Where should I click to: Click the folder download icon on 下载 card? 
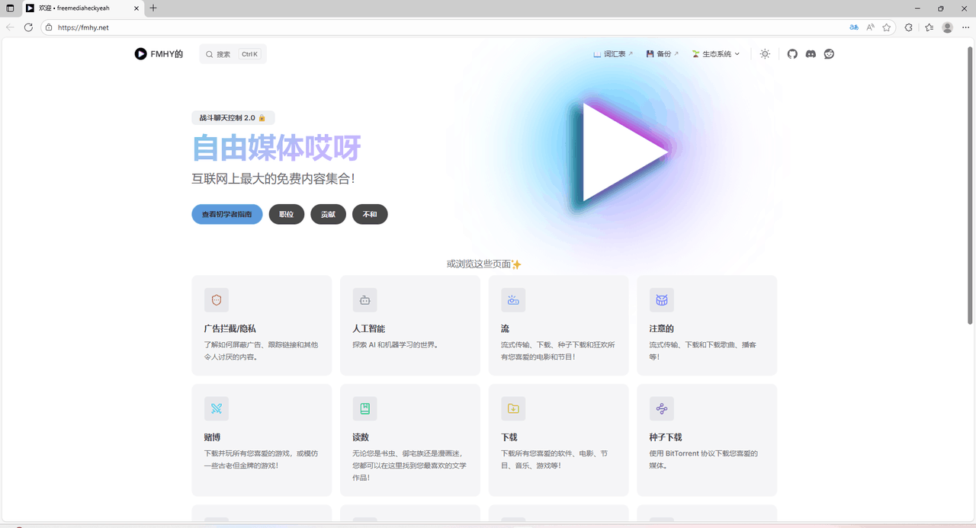[x=513, y=408]
